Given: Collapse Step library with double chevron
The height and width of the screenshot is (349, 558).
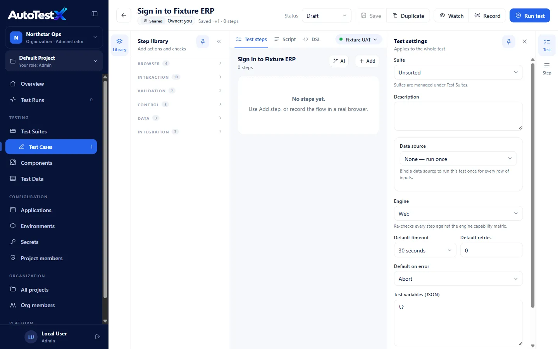Looking at the screenshot, I should (x=219, y=41).
